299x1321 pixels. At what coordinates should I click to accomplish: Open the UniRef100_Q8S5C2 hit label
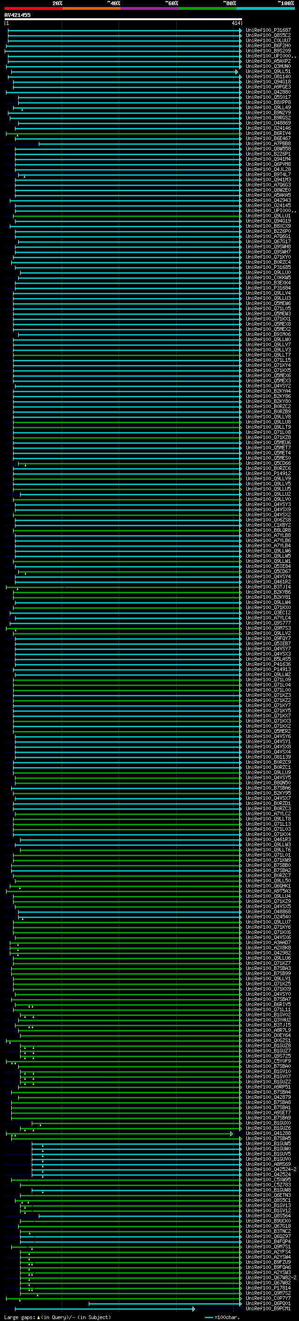pos(268,36)
